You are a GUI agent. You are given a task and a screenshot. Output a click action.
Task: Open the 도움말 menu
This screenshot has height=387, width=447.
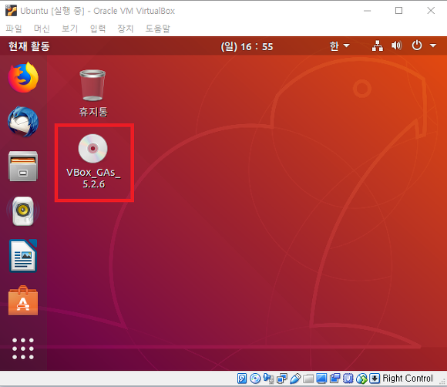coord(158,29)
